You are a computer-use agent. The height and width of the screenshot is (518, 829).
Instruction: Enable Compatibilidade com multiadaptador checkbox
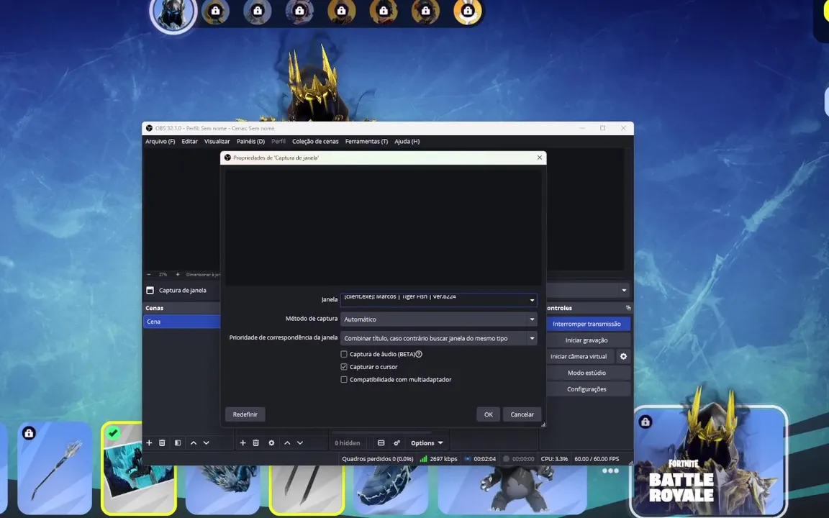click(x=344, y=380)
